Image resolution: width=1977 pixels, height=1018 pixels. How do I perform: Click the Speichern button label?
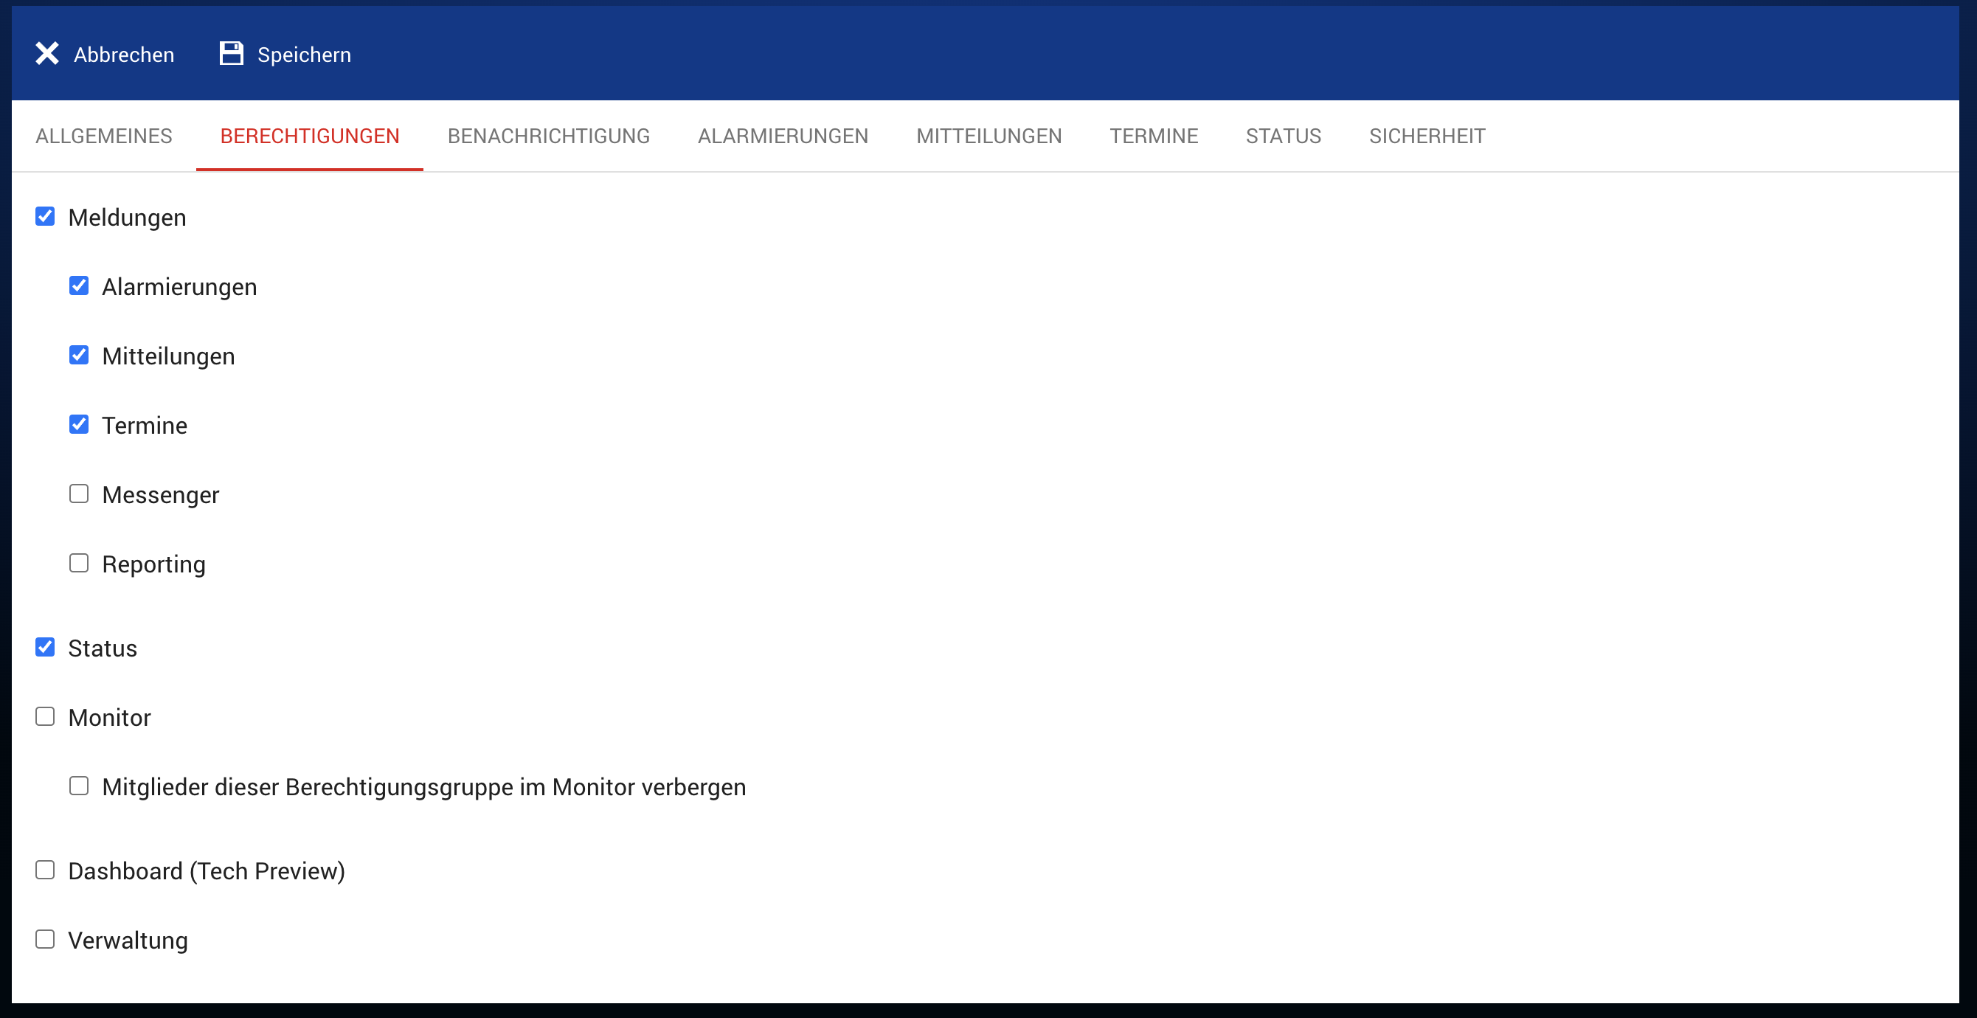pyautogui.click(x=304, y=55)
